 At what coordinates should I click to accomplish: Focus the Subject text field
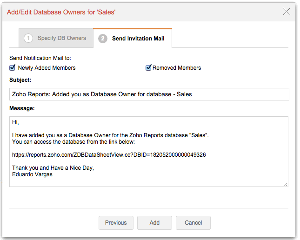click(x=149, y=94)
